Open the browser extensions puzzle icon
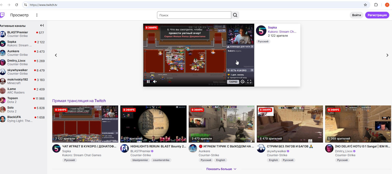The height and width of the screenshot is (174, 392). (376, 5)
